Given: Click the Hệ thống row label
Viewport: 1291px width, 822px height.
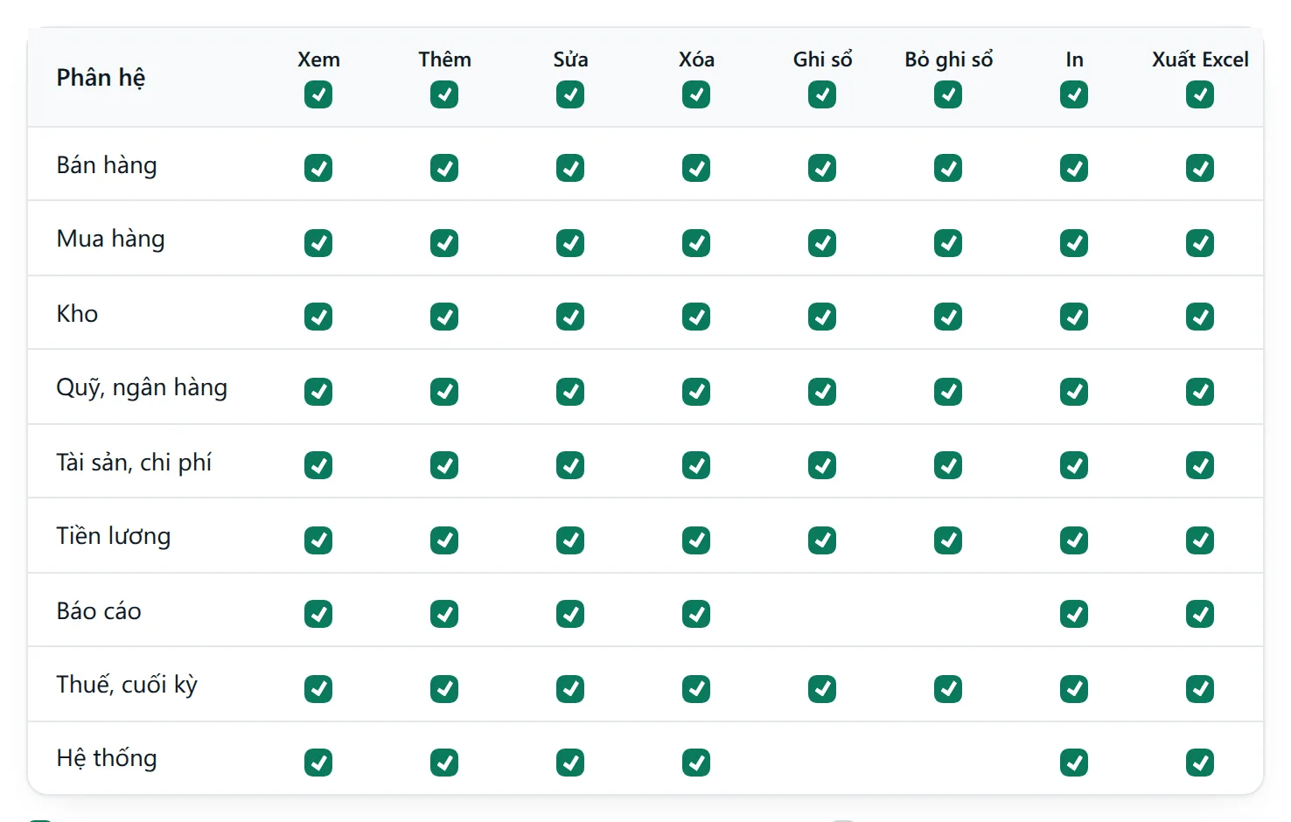Looking at the screenshot, I should 107,758.
